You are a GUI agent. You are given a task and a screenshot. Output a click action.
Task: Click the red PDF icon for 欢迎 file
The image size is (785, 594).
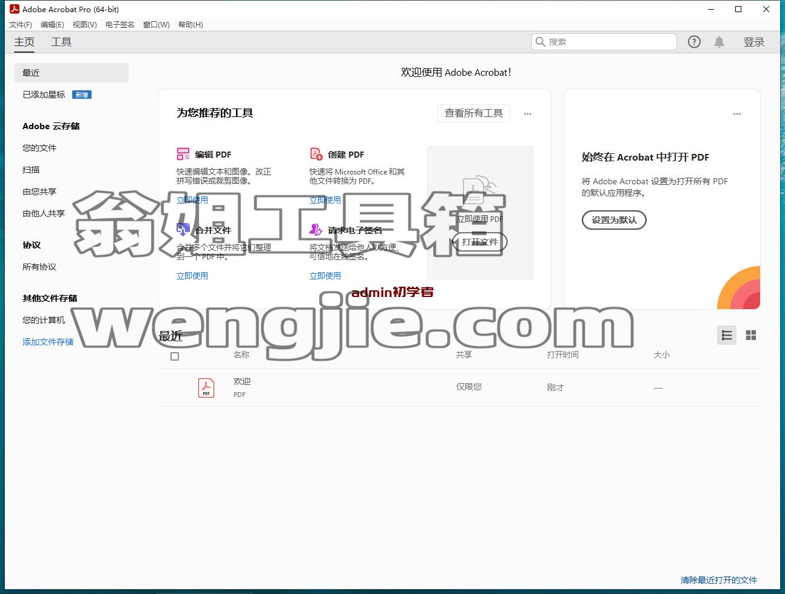coord(206,388)
